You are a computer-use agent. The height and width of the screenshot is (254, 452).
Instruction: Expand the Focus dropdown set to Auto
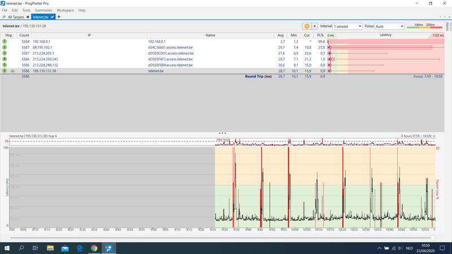pyautogui.click(x=389, y=26)
